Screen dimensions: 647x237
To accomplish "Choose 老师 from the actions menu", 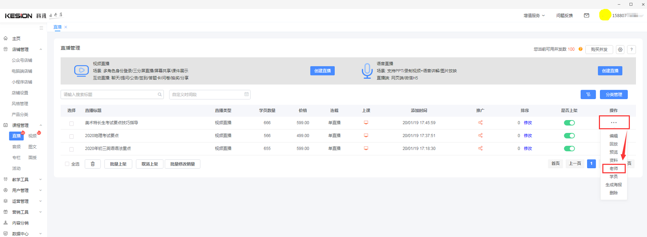I will pyautogui.click(x=613, y=169).
